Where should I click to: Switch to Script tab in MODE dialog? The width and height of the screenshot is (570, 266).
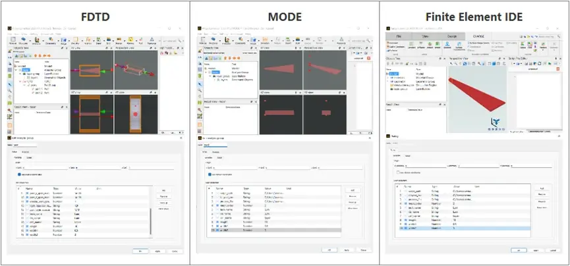(x=219, y=158)
